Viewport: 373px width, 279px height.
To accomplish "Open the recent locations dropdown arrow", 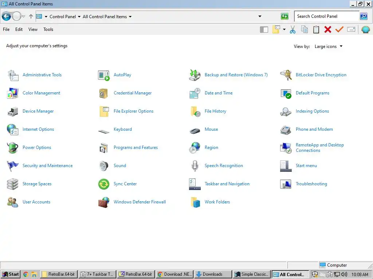I will pyautogui.click(x=24, y=16).
